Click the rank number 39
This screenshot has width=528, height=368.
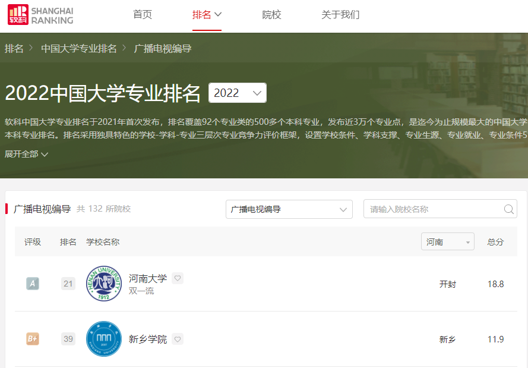point(68,339)
